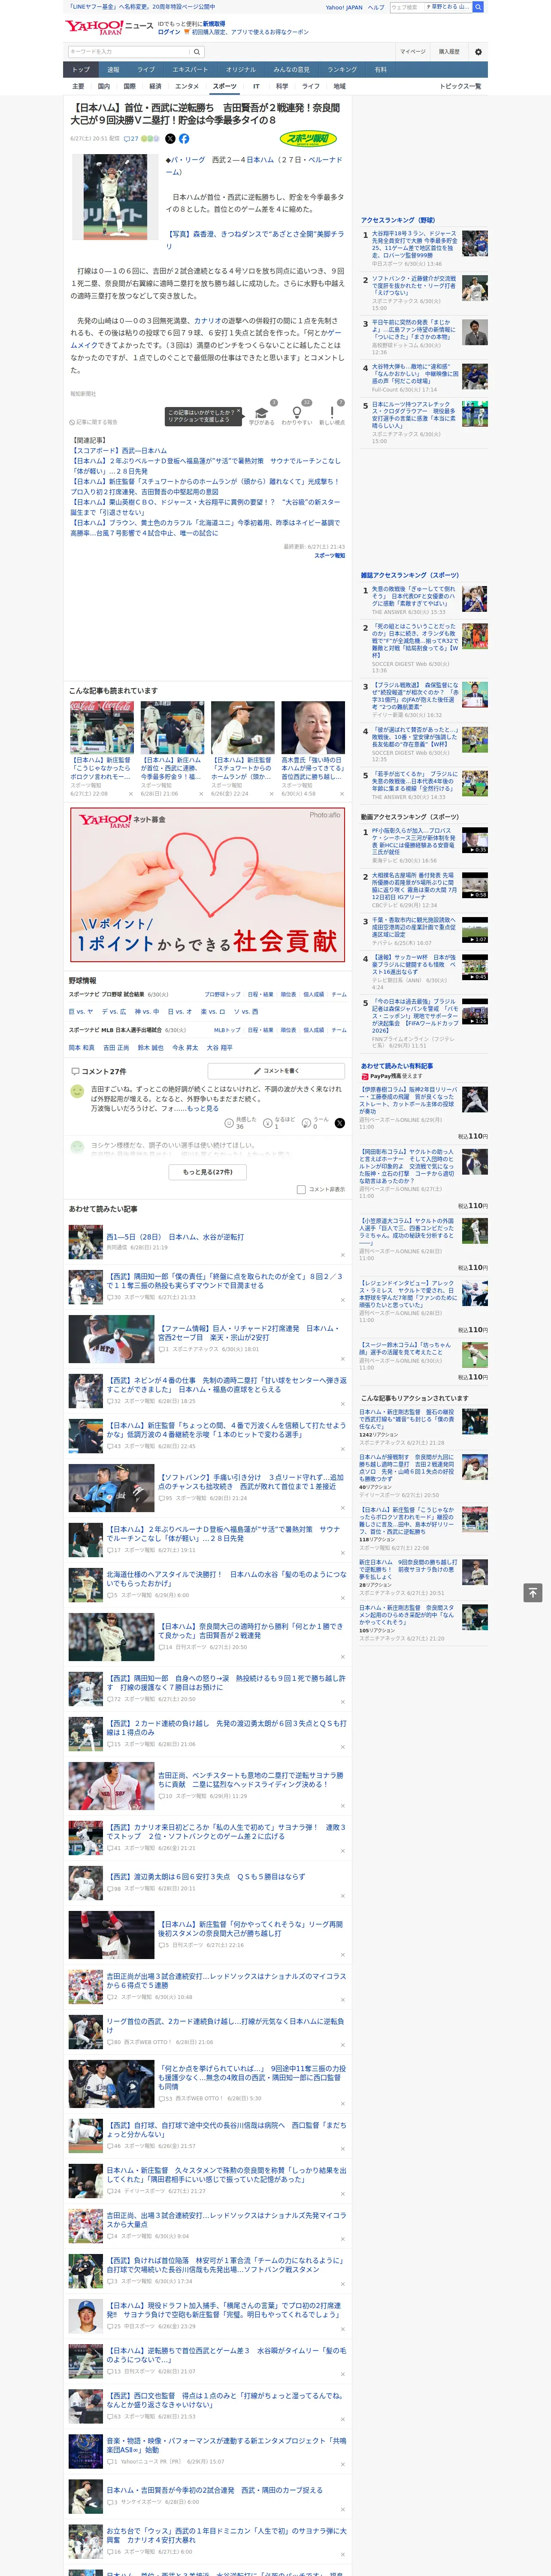React with 新しい視点 exclamation icon
Screen dimensions: 551x2576
[332, 412]
